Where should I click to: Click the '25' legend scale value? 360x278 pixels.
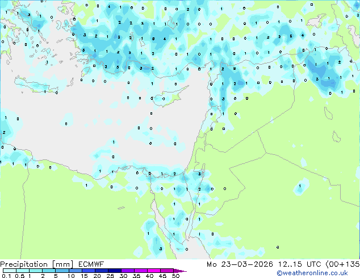coord(110,276)
